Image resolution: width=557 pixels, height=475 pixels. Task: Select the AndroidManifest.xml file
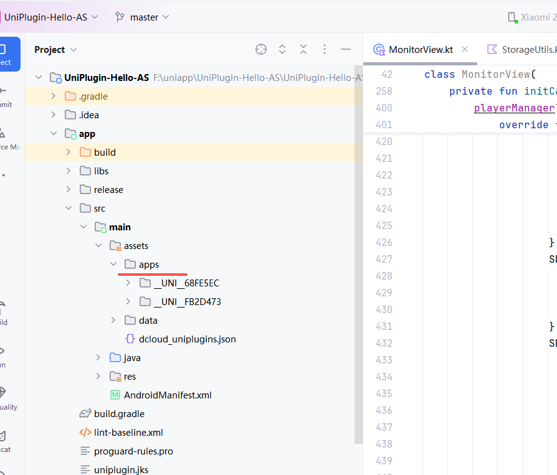168,395
